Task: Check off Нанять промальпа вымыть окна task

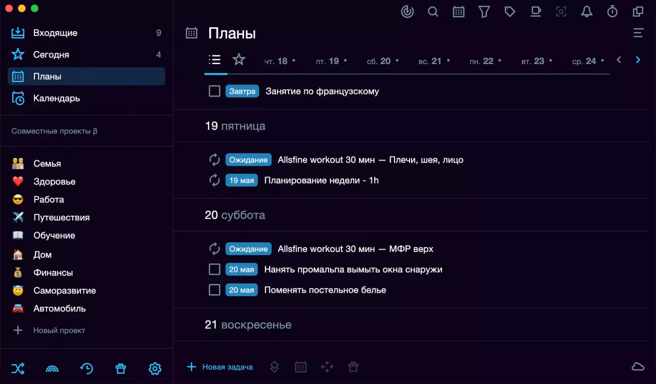Action: point(214,269)
